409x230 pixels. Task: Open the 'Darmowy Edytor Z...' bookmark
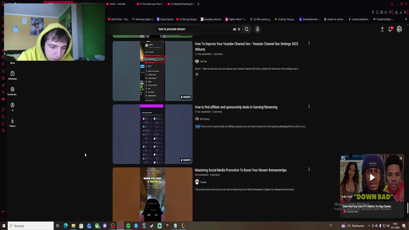coord(143,19)
